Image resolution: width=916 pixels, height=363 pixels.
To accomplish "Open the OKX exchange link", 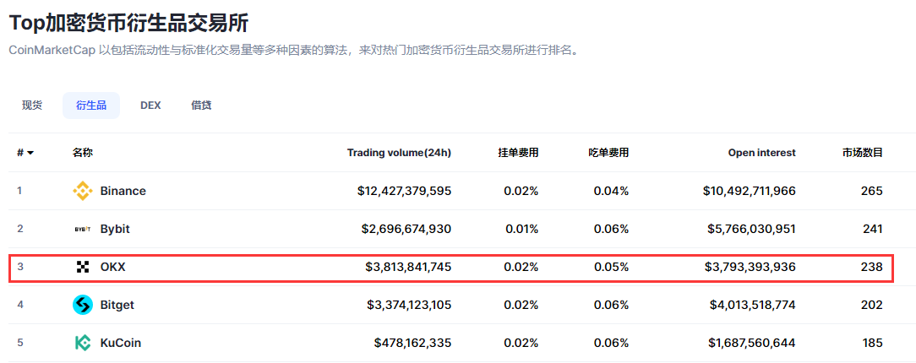I will [x=112, y=268].
